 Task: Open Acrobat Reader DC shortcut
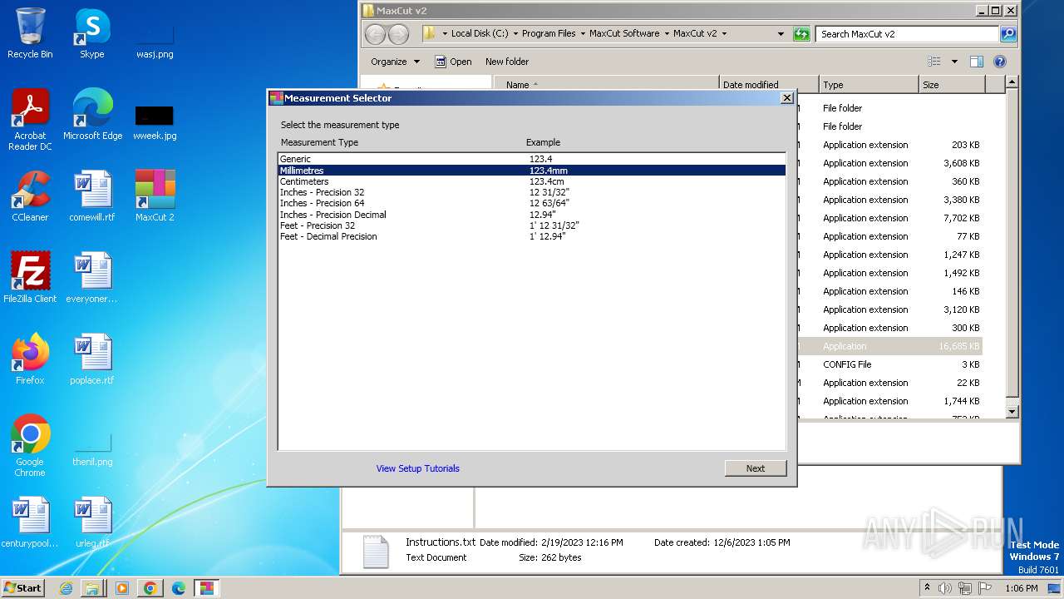(30, 120)
